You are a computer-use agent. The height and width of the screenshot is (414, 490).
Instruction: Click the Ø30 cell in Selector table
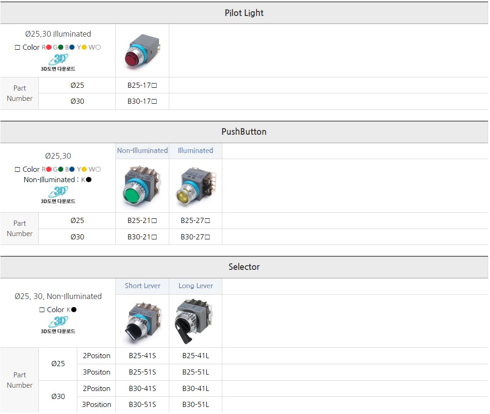click(x=58, y=397)
